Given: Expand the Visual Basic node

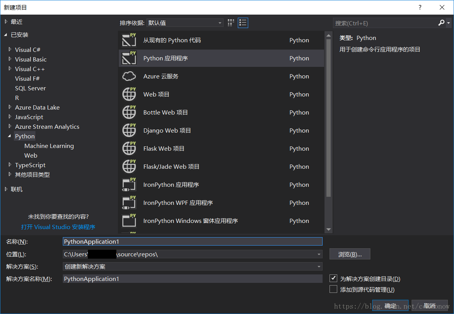Looking at the screenshot, I should pyautogui.click(x=10, y=59).
